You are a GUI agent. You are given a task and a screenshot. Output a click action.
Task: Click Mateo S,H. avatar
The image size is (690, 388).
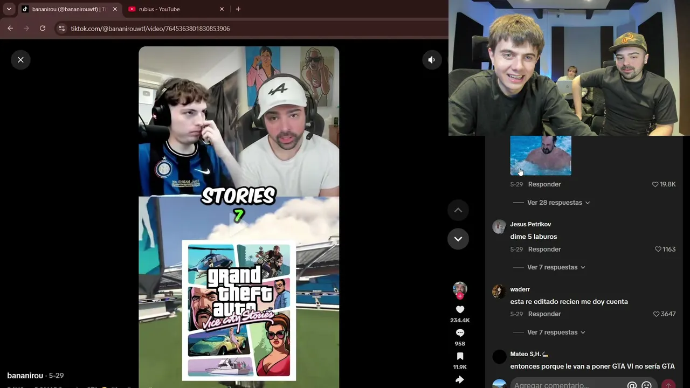click(499, 356)
